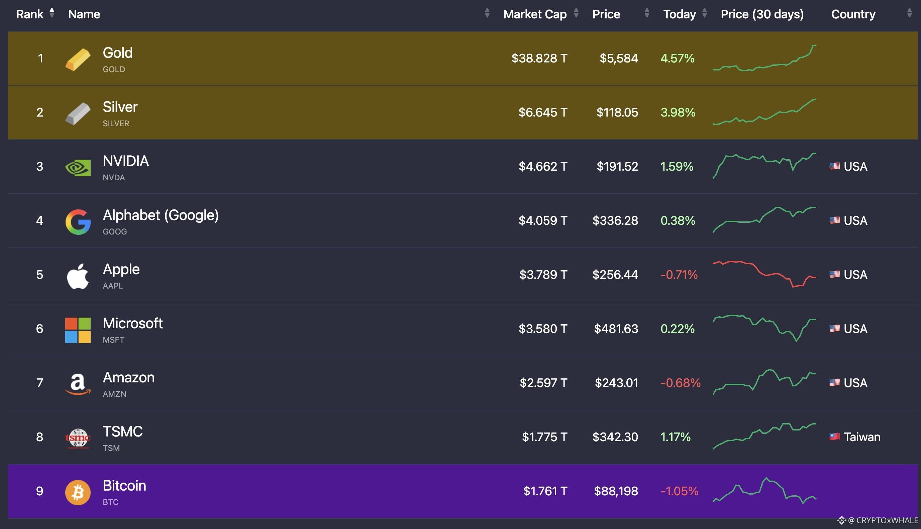The width and height of the screenshot is (921, 529).
Task: Click the TSMC logo icon
Action: click(x=78, y=438)
